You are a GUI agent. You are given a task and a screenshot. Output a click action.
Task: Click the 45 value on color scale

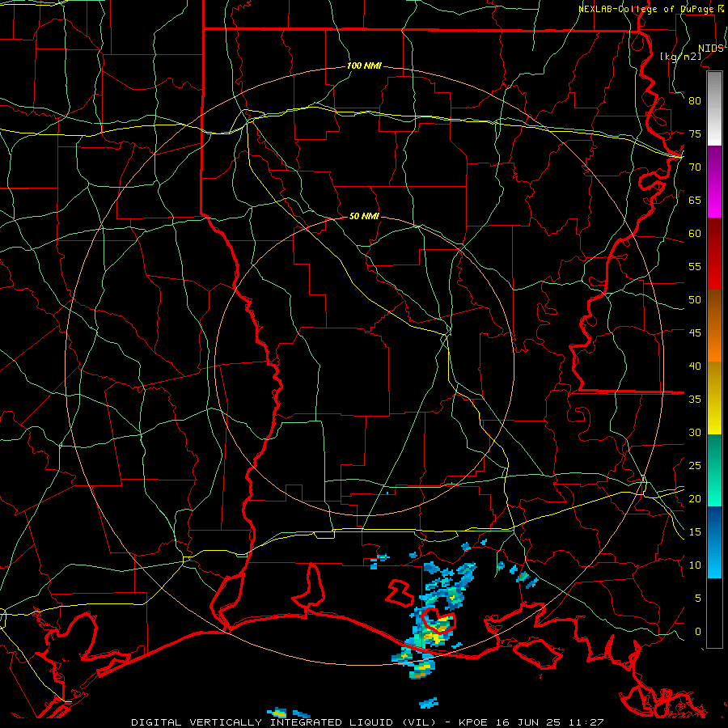pyautogui.click(x=695, y=333)
